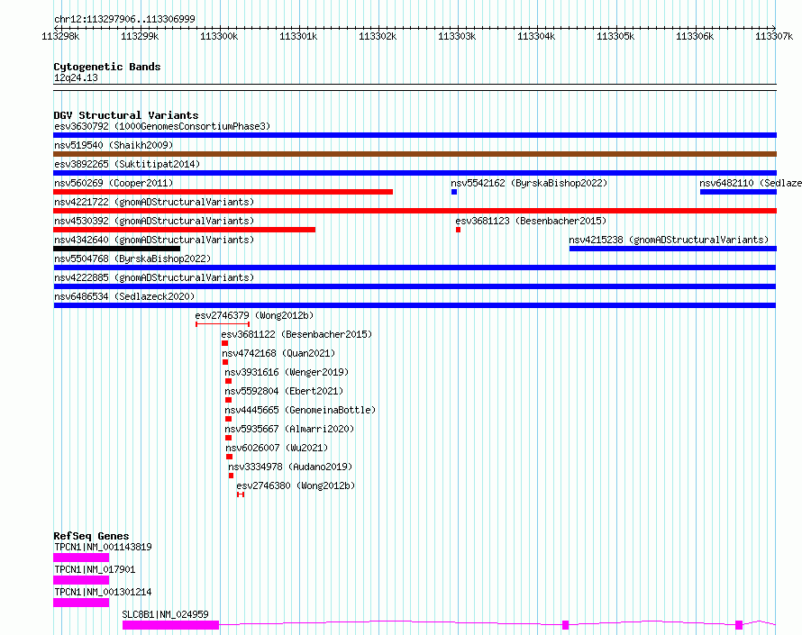Open the esv3630792 1000GenomesConsortiumPhase3 variant label
This screenshot has width=802, height=635.
tap(162, 126)
